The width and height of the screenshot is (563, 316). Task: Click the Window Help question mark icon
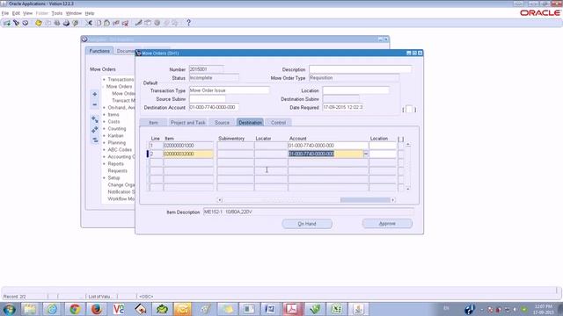tap(188, 23)
